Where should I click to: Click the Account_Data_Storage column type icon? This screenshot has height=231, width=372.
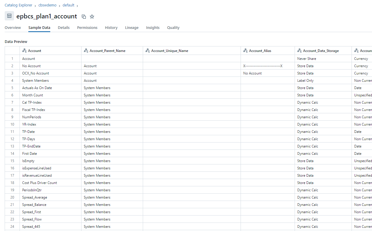click(x=300, y=51)
